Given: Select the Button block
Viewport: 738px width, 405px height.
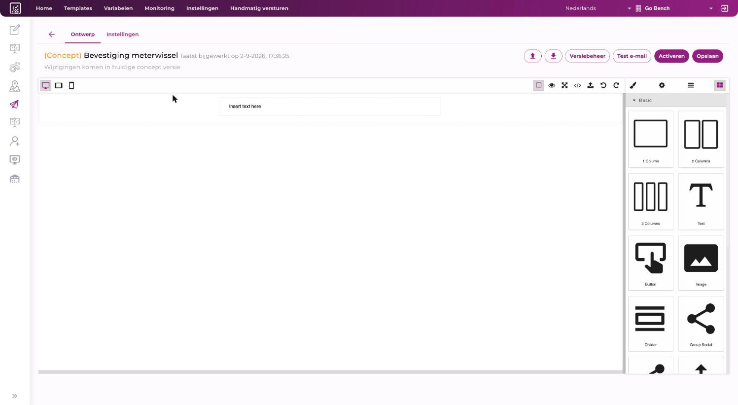Looking at the screenshot, I should [x=651, y=263].
